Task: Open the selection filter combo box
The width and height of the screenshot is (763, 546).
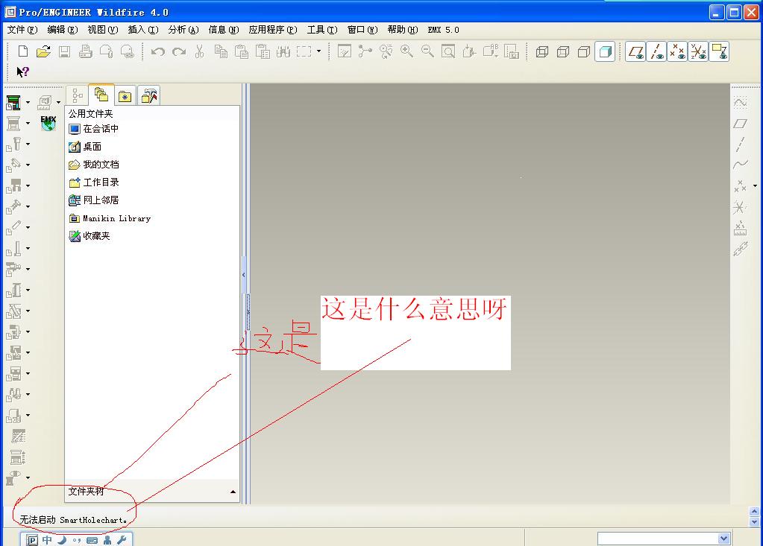Action: click(664, 539)
